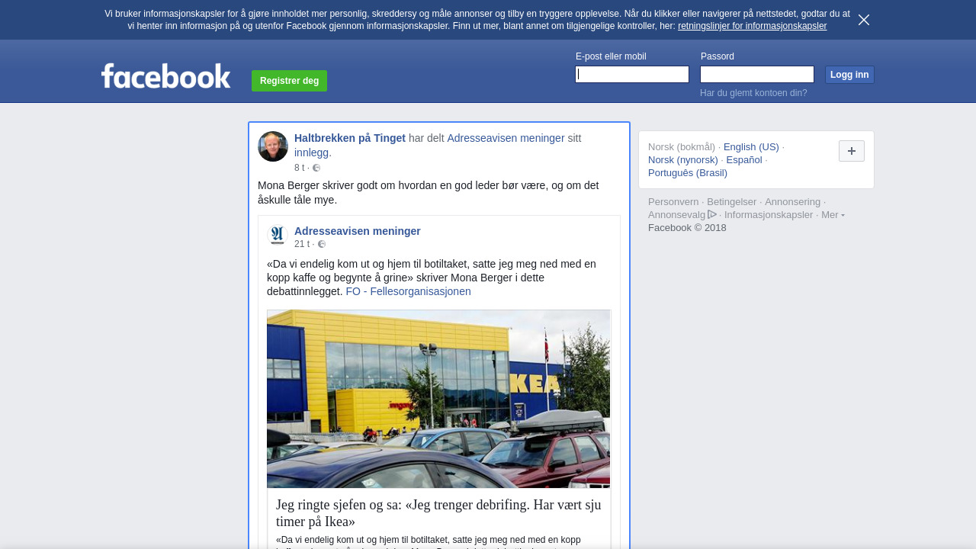Screen dimensions: 976x549
Task: Click the public globe icon beside 8 t
Action: click(316, 168)
